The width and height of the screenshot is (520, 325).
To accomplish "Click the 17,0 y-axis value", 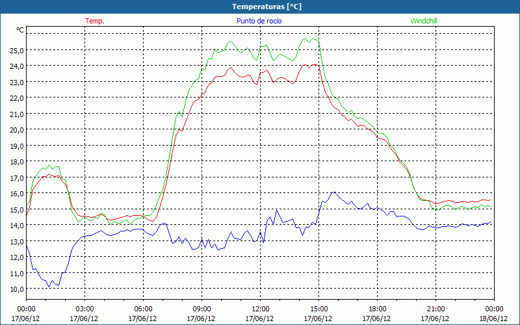I will [16, 177].
